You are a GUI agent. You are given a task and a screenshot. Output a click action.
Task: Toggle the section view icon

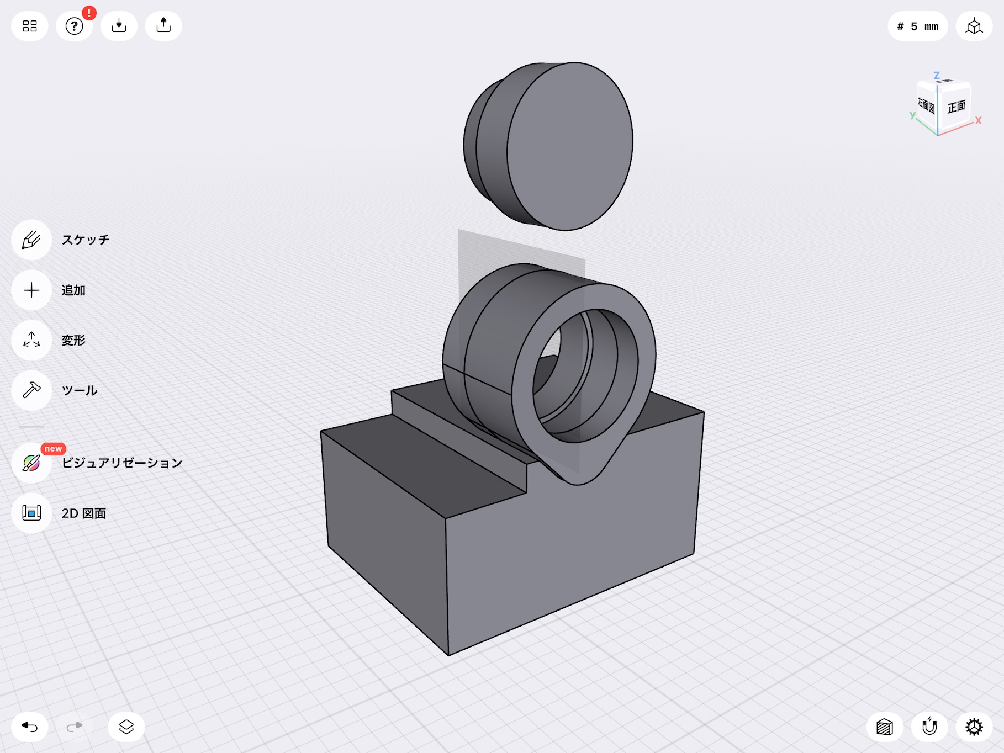[x=885, y=727]
